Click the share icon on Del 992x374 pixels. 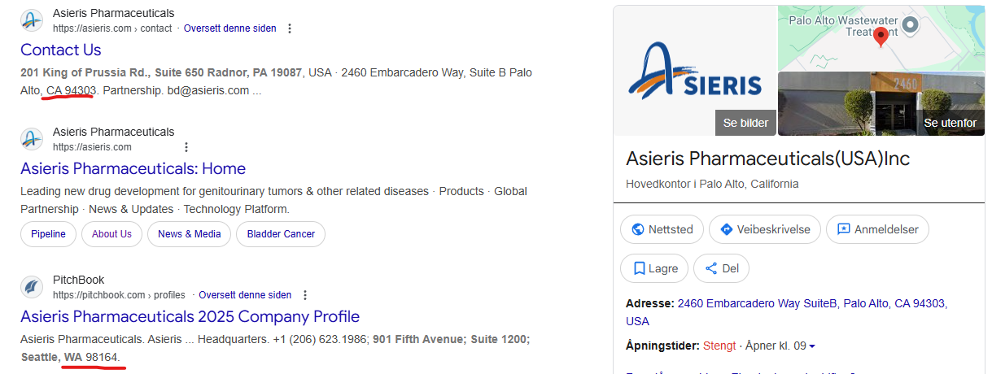coord(711,268)
